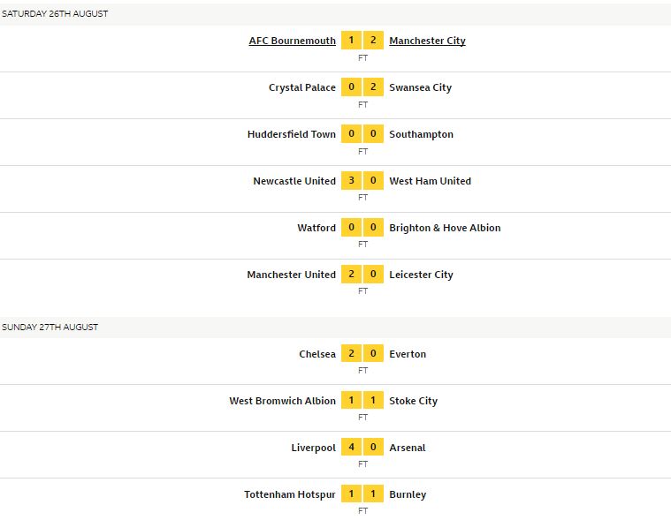The width and height of the screenshot is (671, 520).
Task: Click the Leicester City team name
Action: click(421, 275)
